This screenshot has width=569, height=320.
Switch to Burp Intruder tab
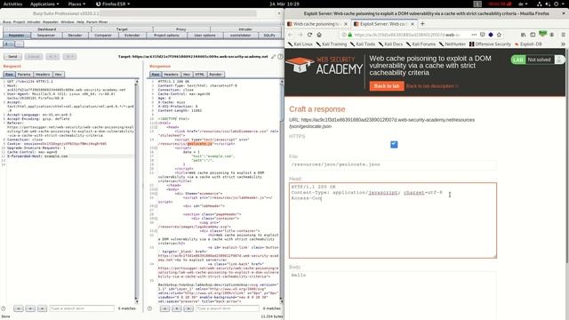245,29
